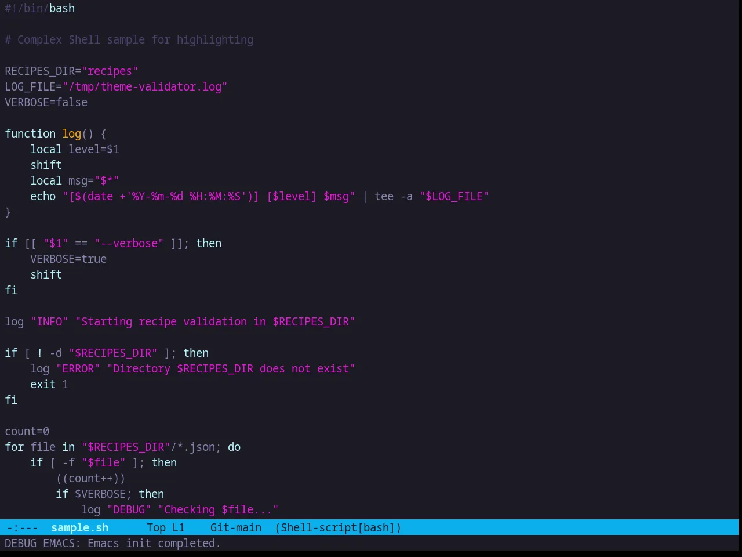This screenshot has width=742, height=557.
Task: Click the date format string '%Y-%m-%d %H:%M:%S'
Action: [x=186, y=196]
